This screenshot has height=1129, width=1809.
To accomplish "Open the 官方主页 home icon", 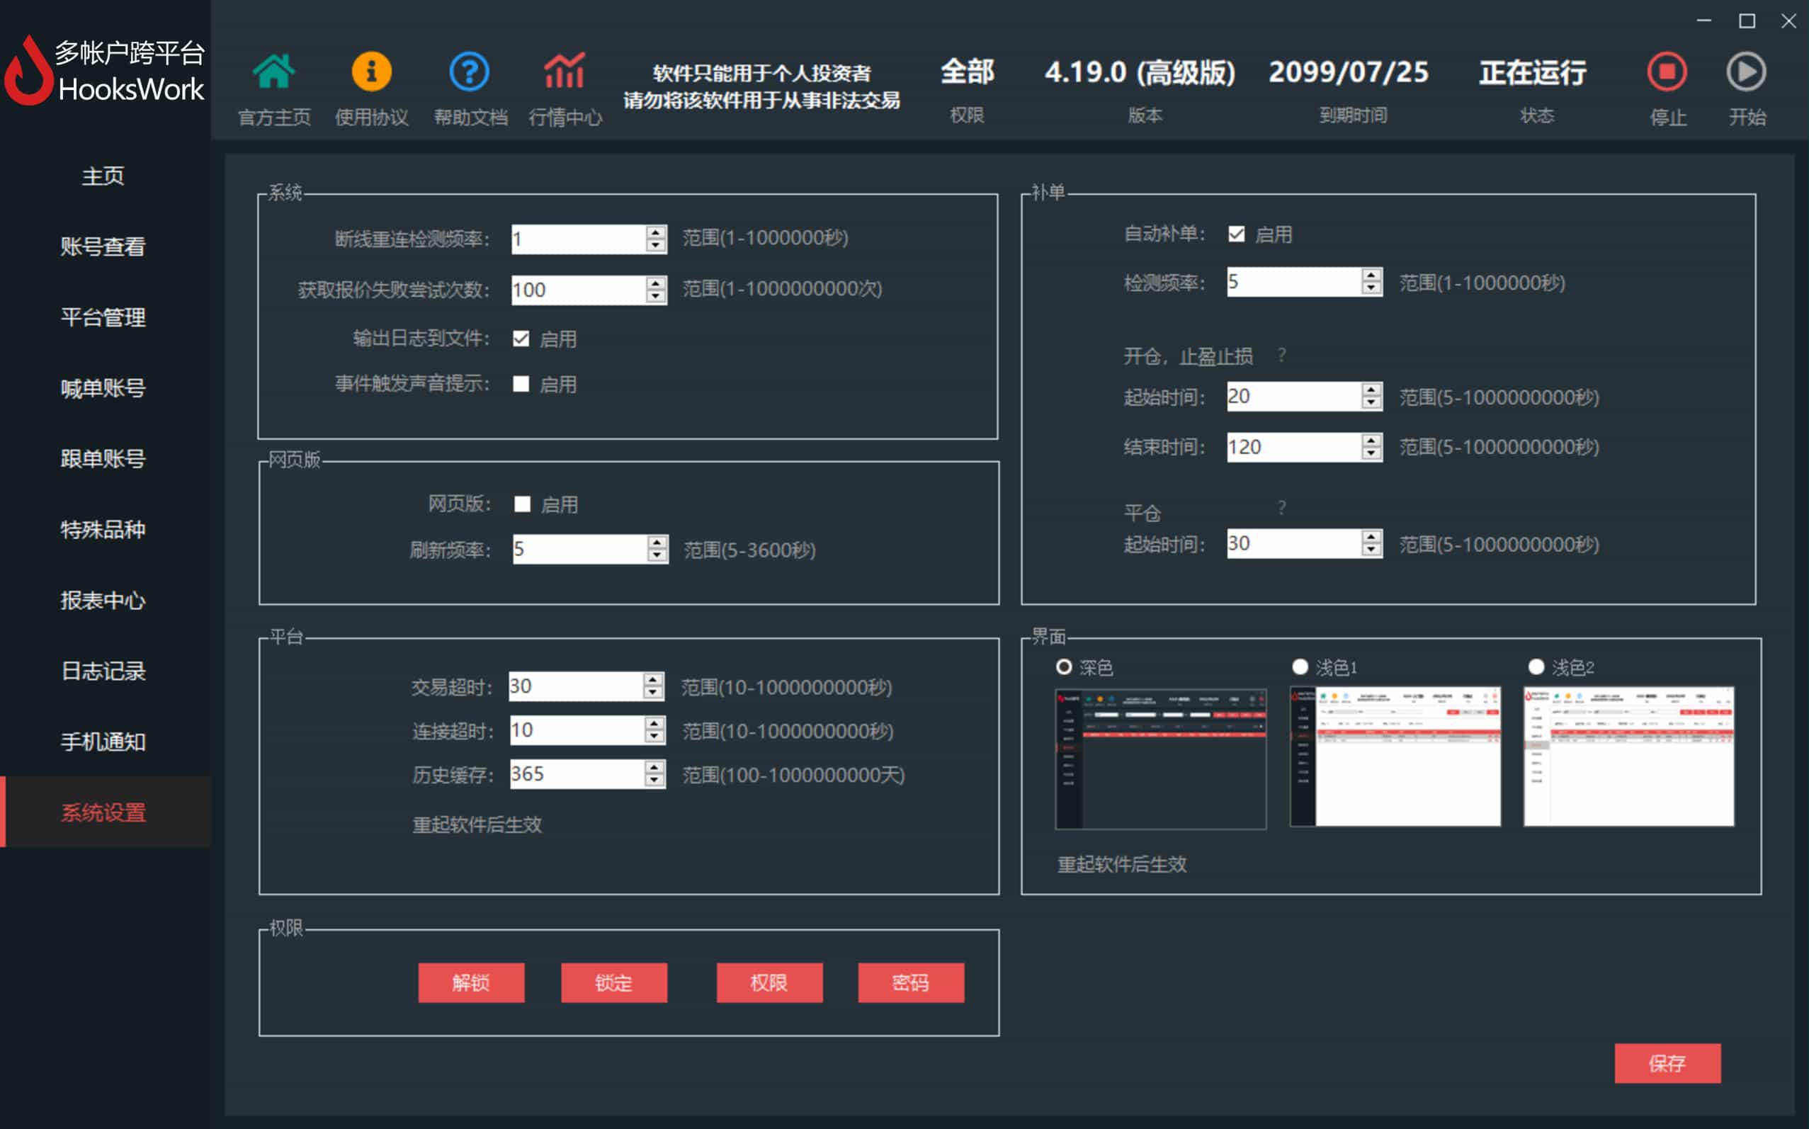I will point(274,72).
